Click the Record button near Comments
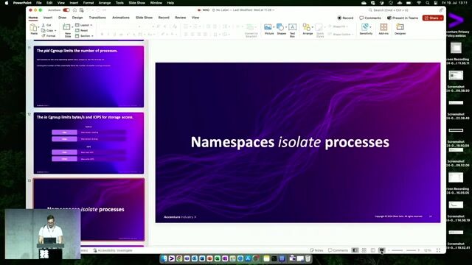Image resolution: width=472 pixels, height=265 pixels. pyautogui.click(x=345, y=18)
